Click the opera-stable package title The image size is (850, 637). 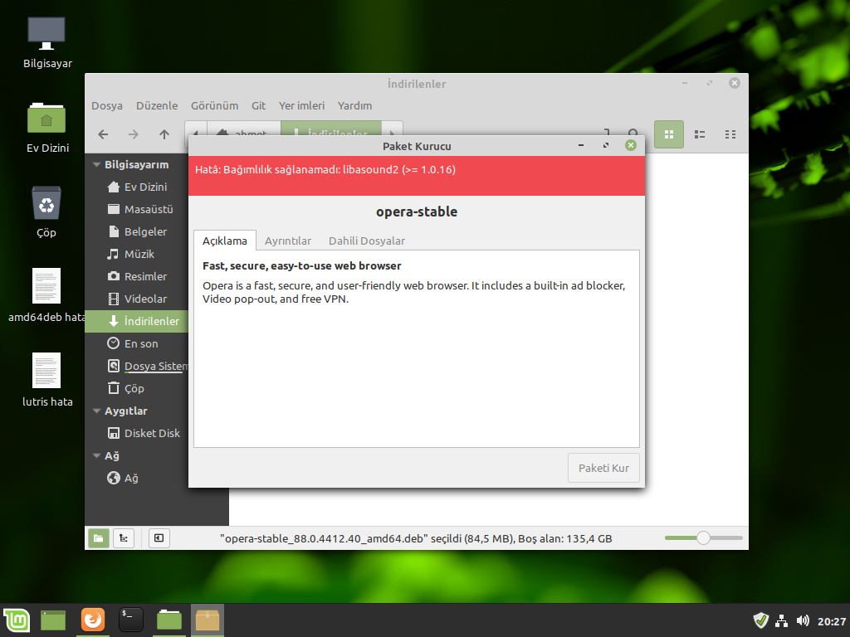pyautogui.click(x=417, y=212)
